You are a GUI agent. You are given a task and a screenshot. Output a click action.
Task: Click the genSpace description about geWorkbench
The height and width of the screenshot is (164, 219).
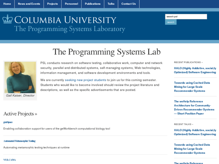[x=57, y=128]
